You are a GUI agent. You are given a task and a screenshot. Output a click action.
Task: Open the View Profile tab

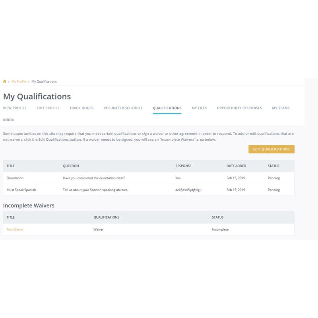pos(15,108)
